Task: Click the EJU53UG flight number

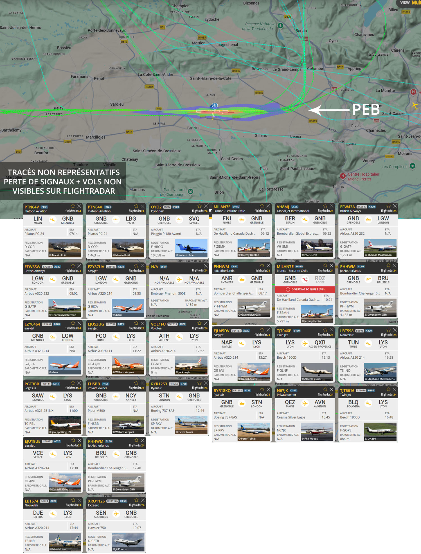Action: 96,324
